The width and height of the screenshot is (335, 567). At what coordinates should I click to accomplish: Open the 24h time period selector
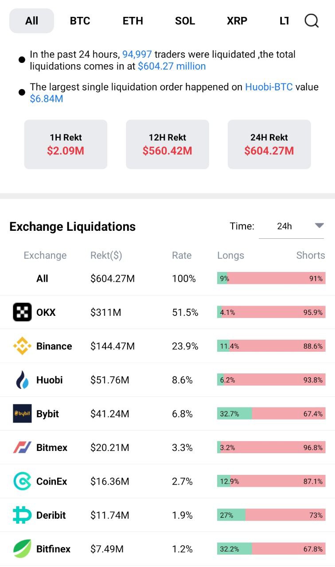[291, 226]
